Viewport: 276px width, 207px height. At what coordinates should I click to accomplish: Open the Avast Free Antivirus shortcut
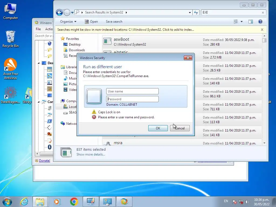pos(11,69)
